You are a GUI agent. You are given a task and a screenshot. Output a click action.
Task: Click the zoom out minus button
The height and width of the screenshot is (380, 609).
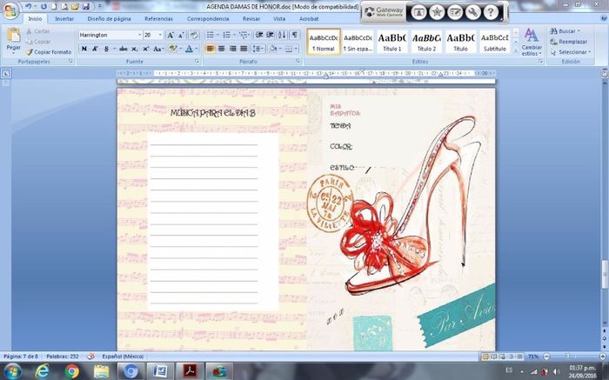(x=546, y=357)
